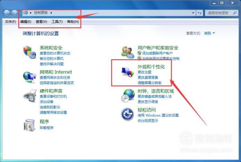Expand the view-by 类别 dropdown
Image resolution: width=241 pixels, height=162 pixels.
click(209, 33)
